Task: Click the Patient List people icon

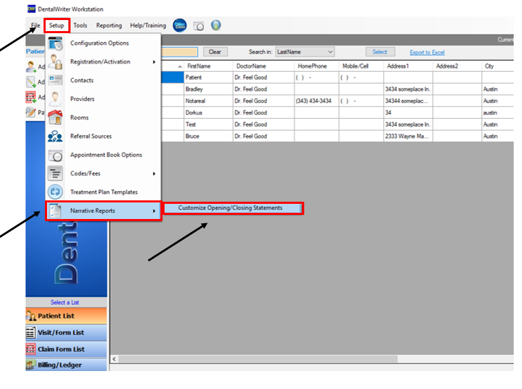Action: point(31,316)
